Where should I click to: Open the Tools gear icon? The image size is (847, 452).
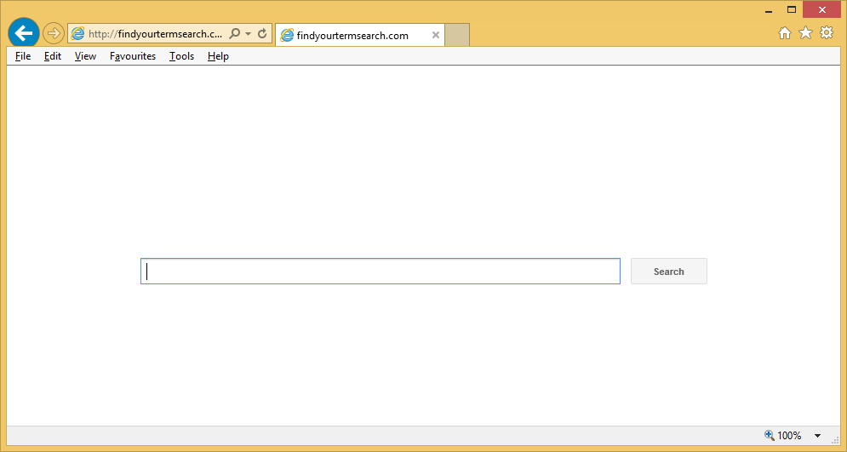tap(827, 33)
